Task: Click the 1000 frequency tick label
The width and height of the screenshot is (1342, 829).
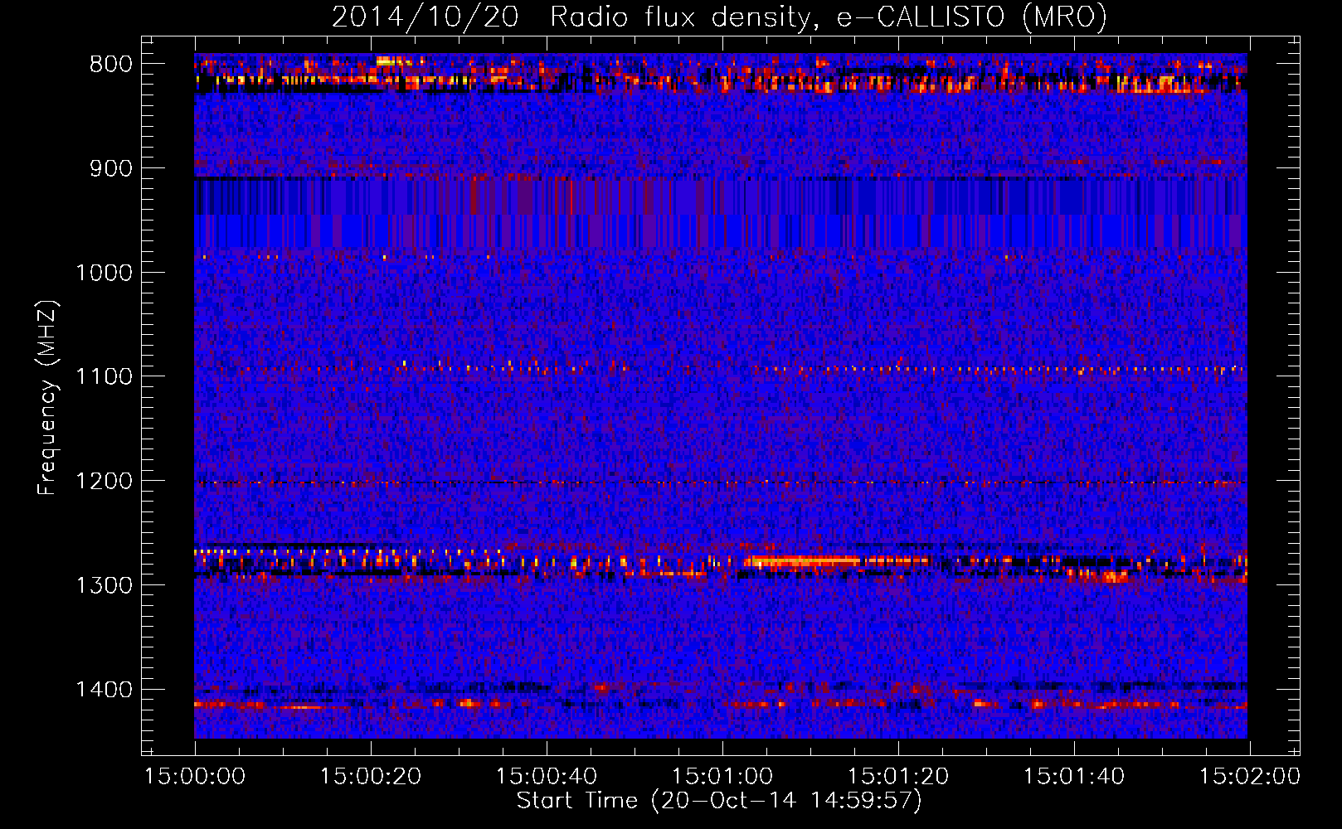Action: [104, 273]
